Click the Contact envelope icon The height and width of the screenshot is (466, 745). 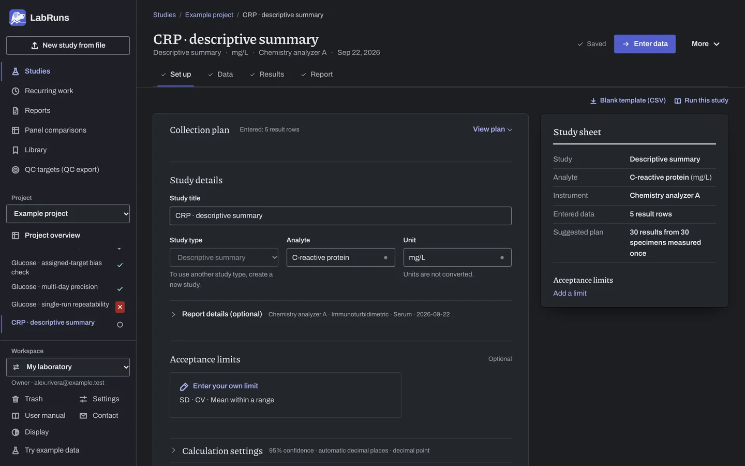coord(83,416)
